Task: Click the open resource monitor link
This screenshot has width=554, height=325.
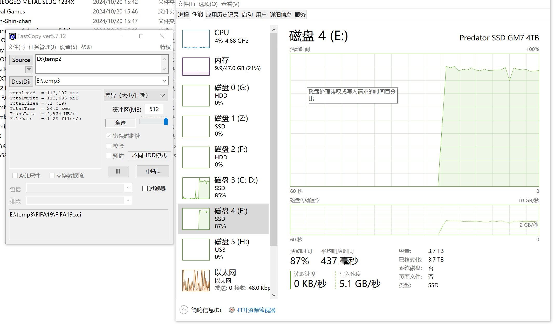Action: (256, 310)
